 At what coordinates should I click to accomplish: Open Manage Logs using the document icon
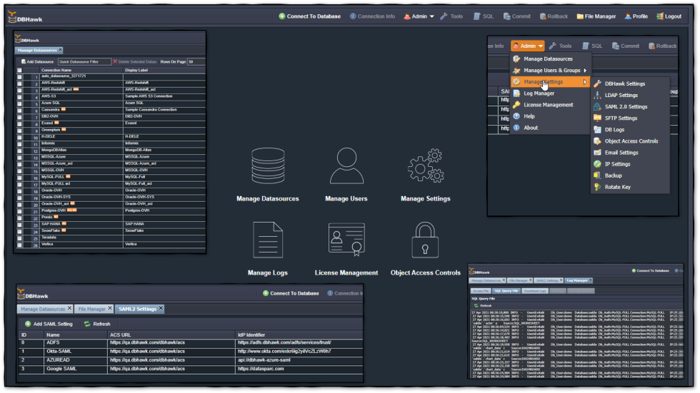pyautogui.click(x=268, y=240)
